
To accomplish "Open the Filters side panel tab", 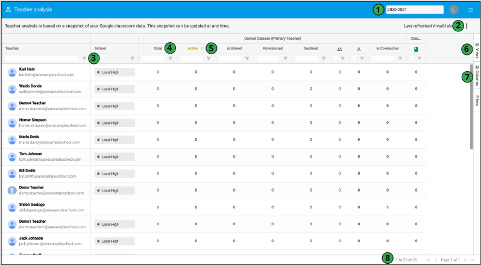I will (477, 100).
